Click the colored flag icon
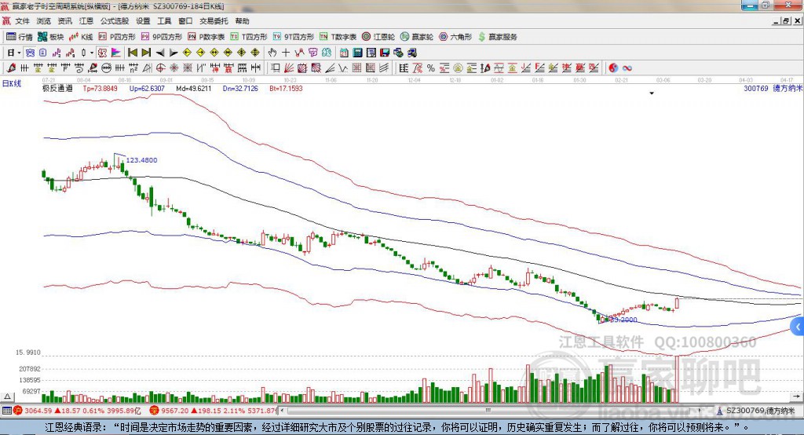Screen dimensions: 804x435 (116, 53)
